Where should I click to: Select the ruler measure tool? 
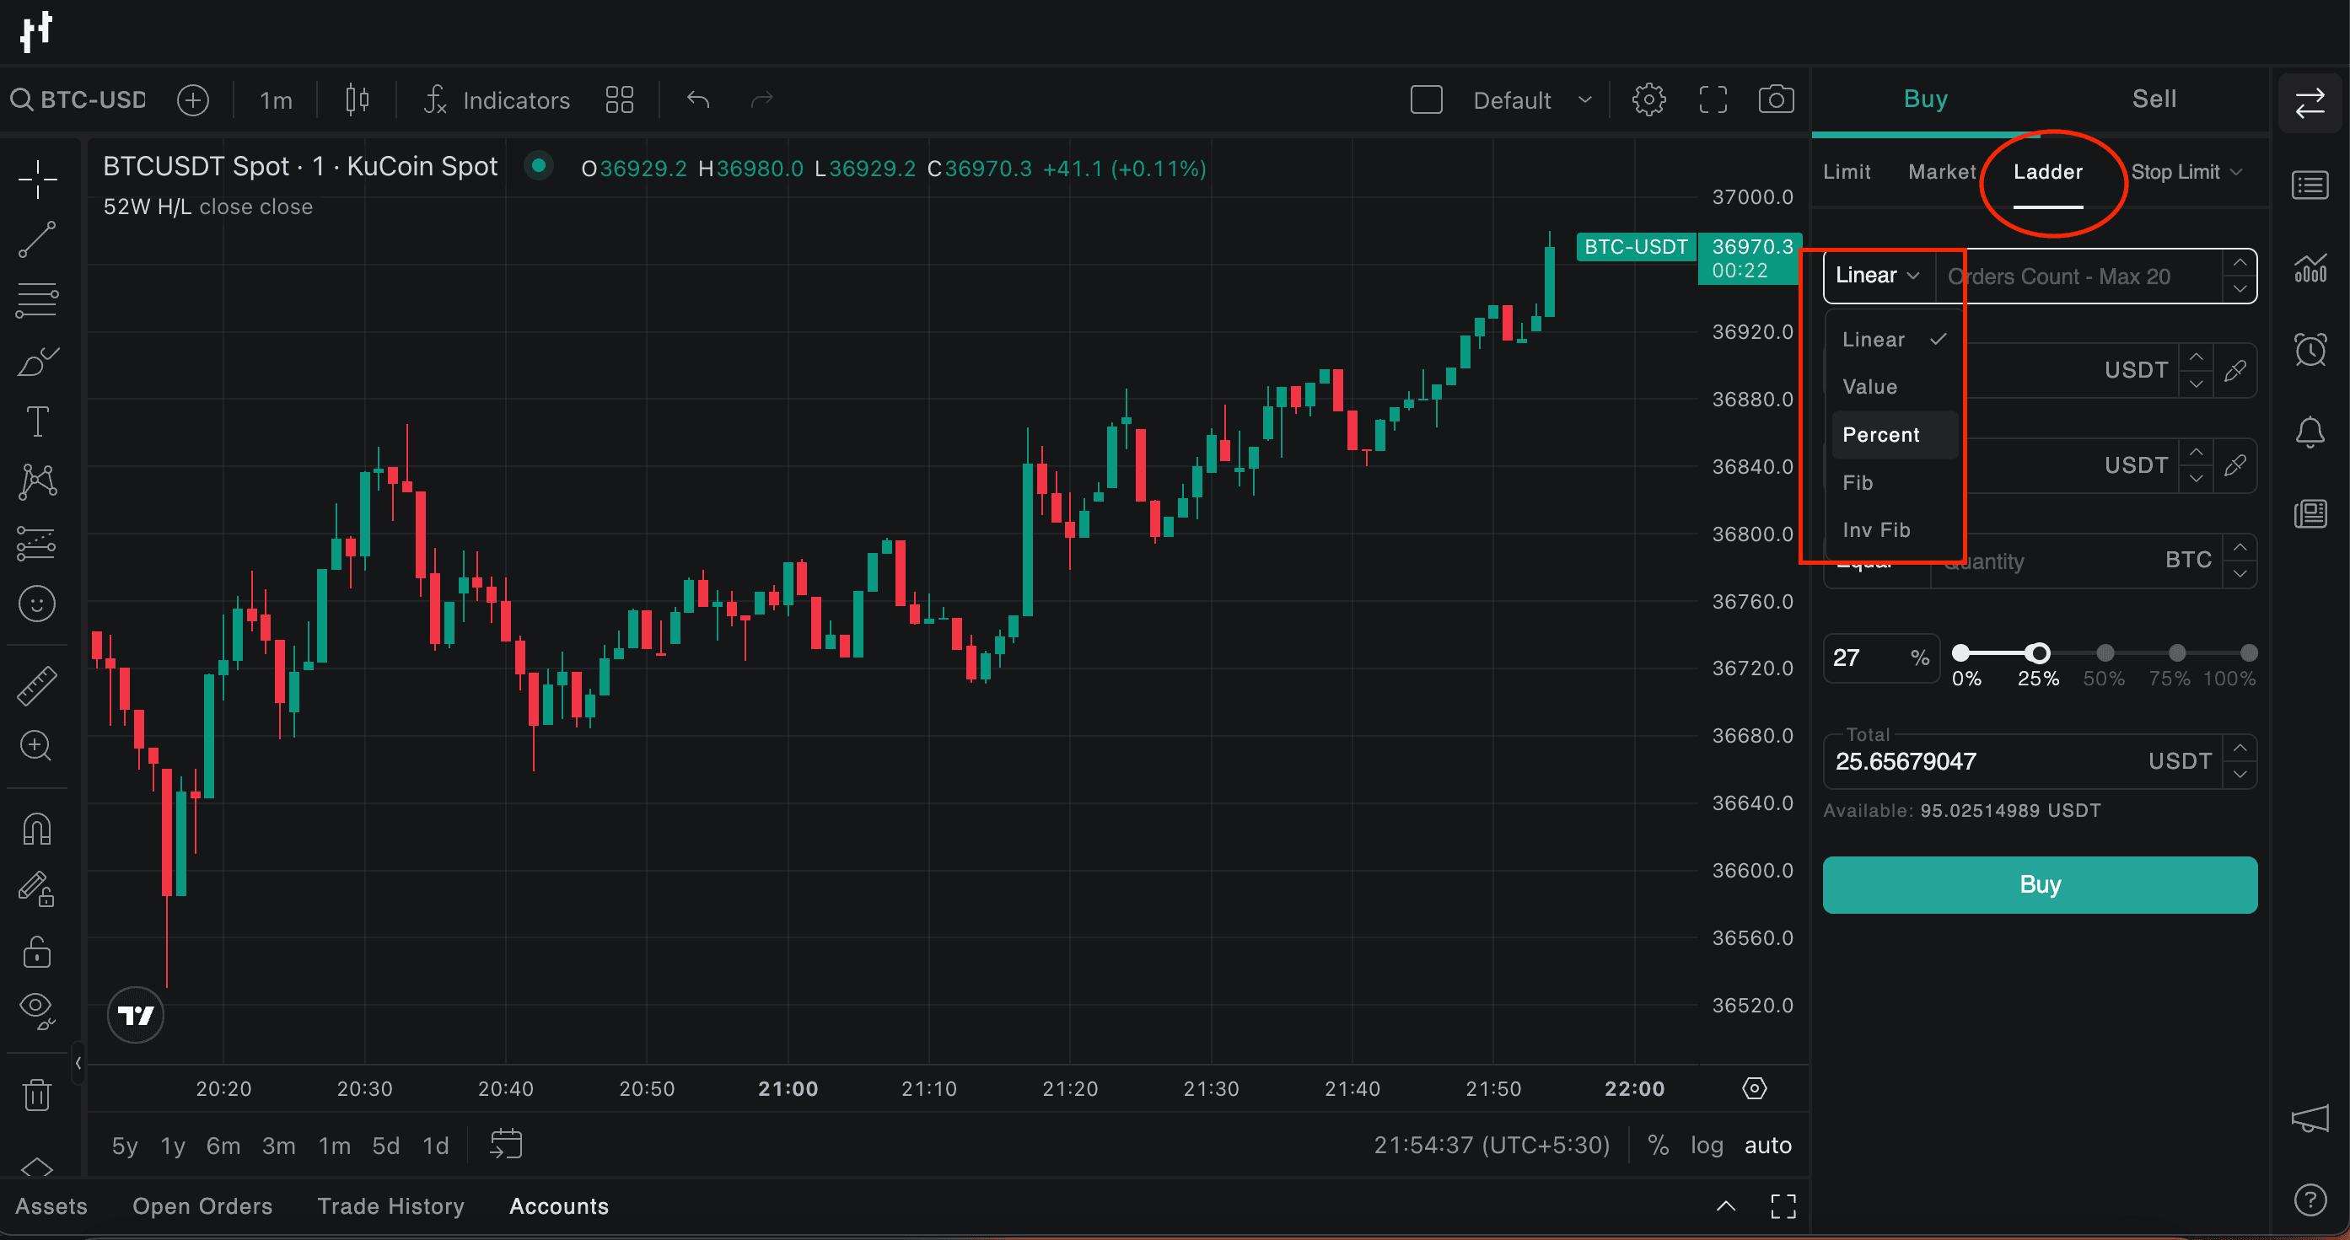[x=36, y=685]
